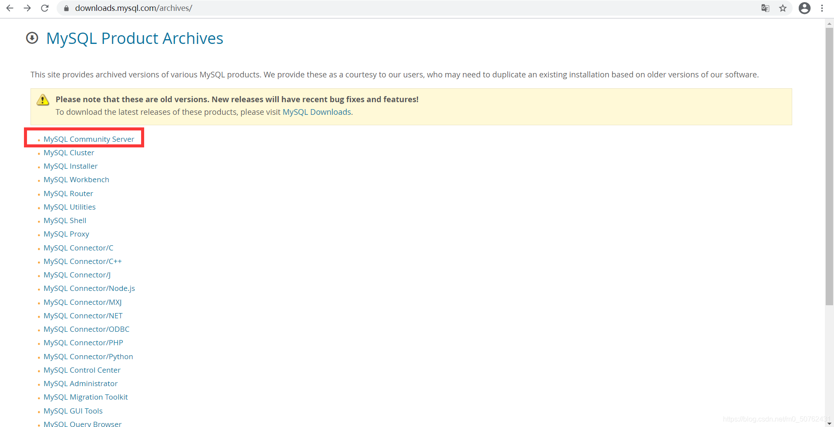Open the user profile avatar icon
Viewport: 834px width, 427px height.
pos(804,8)
